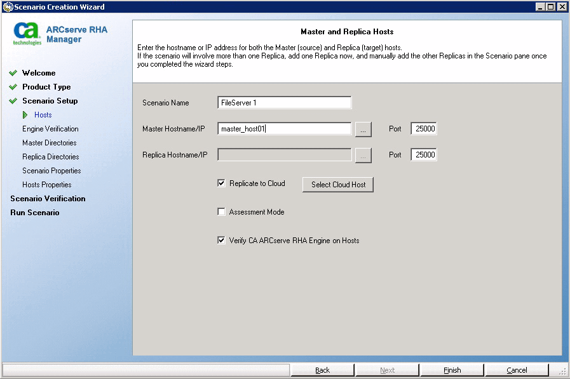Click the green checkmark beside Scenario Setup

[x=14, y=101]
